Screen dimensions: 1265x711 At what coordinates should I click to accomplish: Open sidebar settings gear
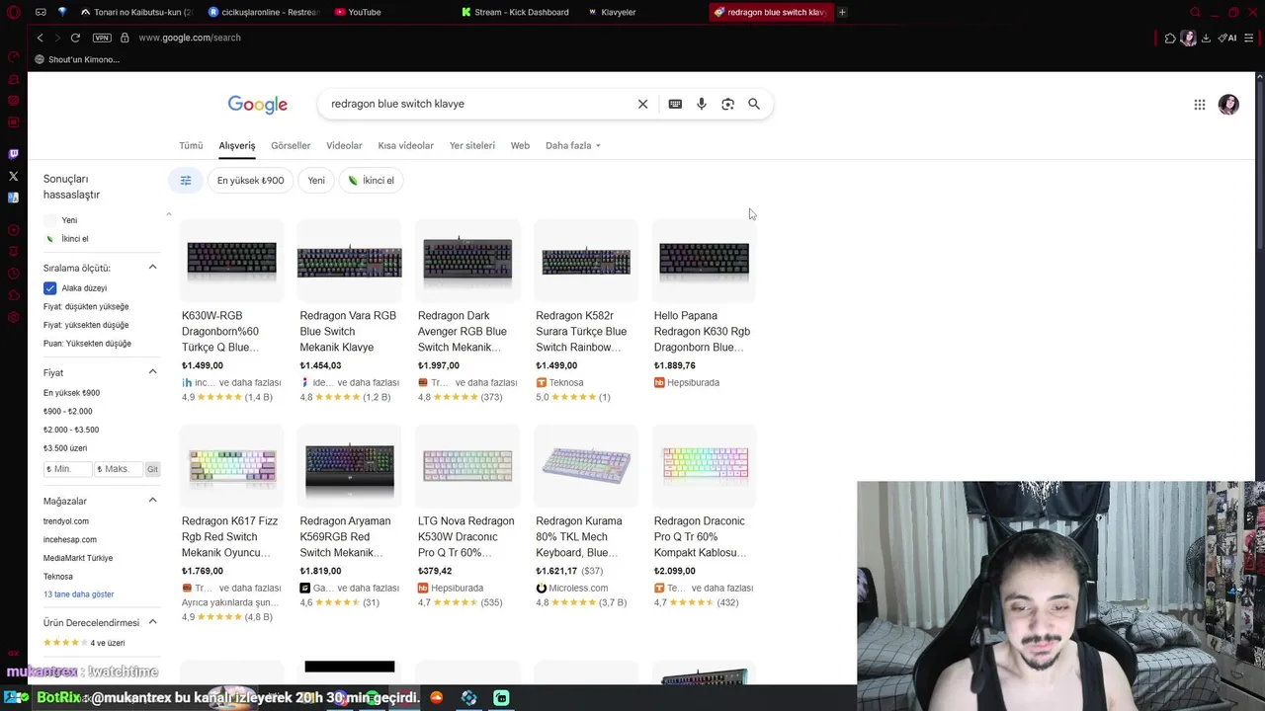[13, 317]
